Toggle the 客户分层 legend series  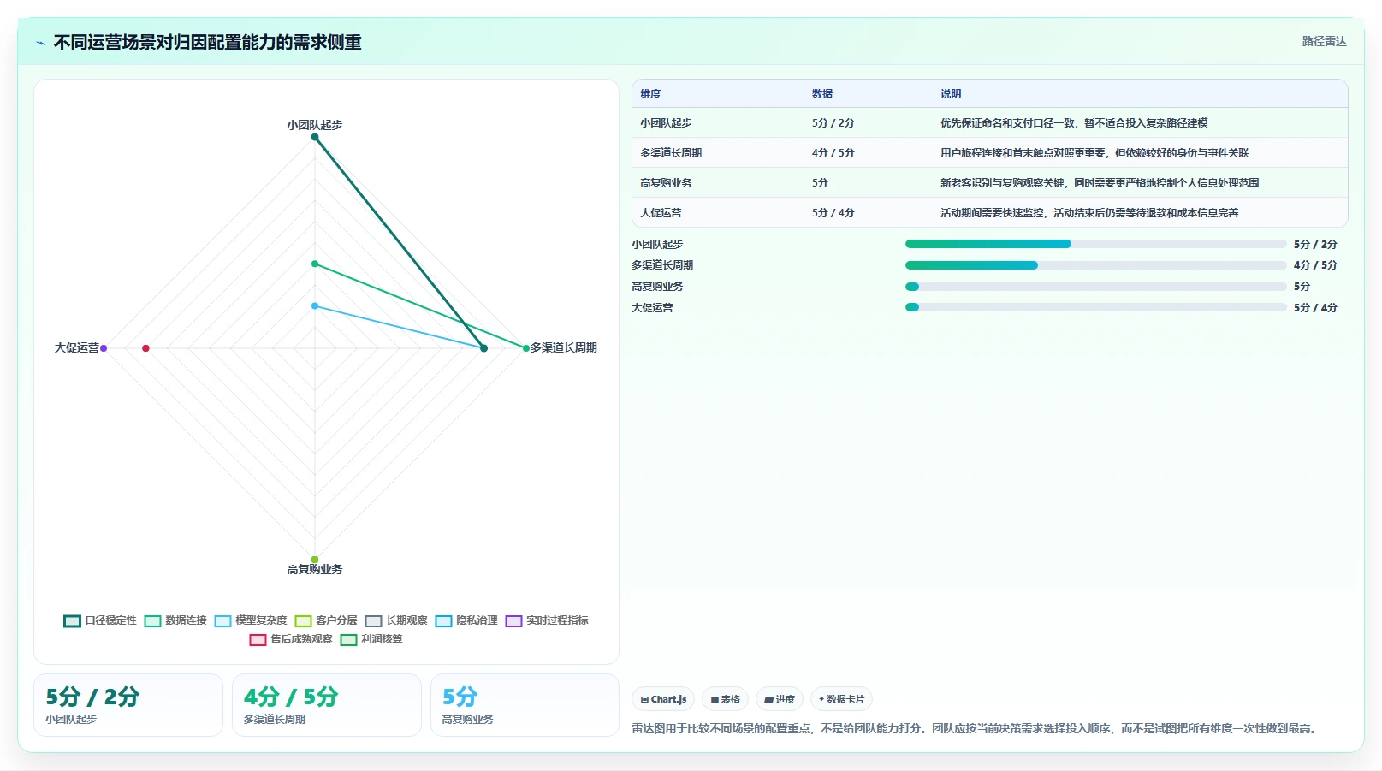coord(326,620)
